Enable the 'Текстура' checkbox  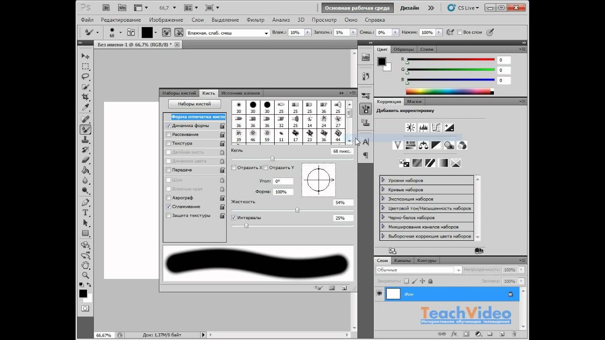pyautogui.click(x=169, y=144)
